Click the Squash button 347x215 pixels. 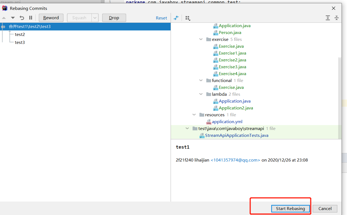(79, 18)
